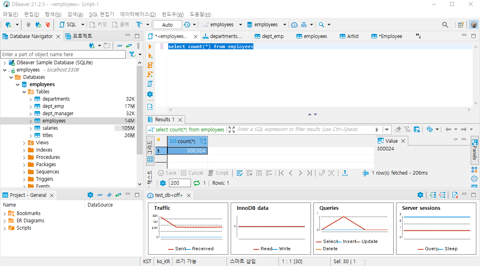Screen dimensions: 480x266
Task: Click the 롤백 rollback button
Action: 121,25
